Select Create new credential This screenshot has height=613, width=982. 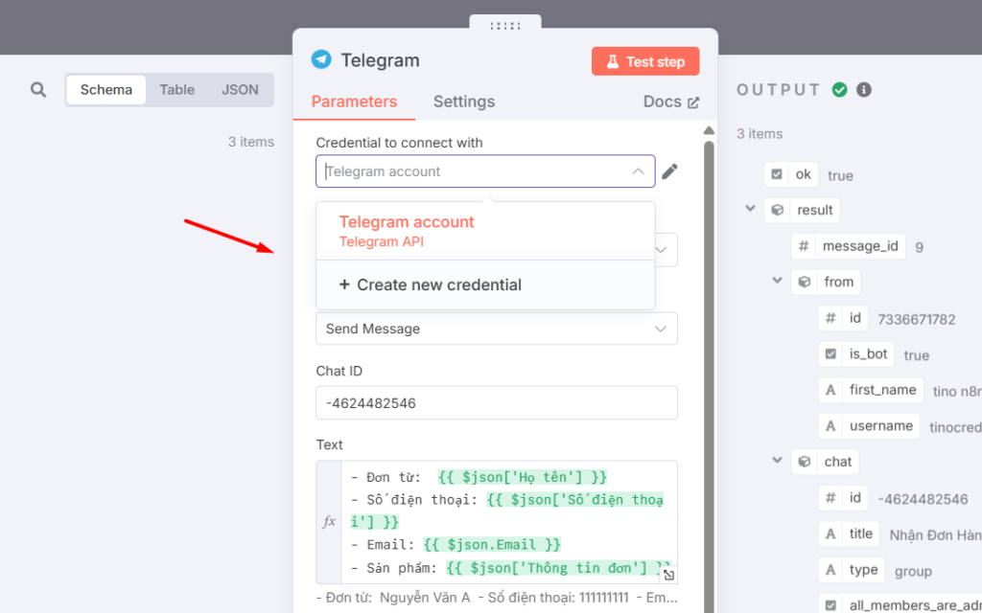click(x=430, y=284)
